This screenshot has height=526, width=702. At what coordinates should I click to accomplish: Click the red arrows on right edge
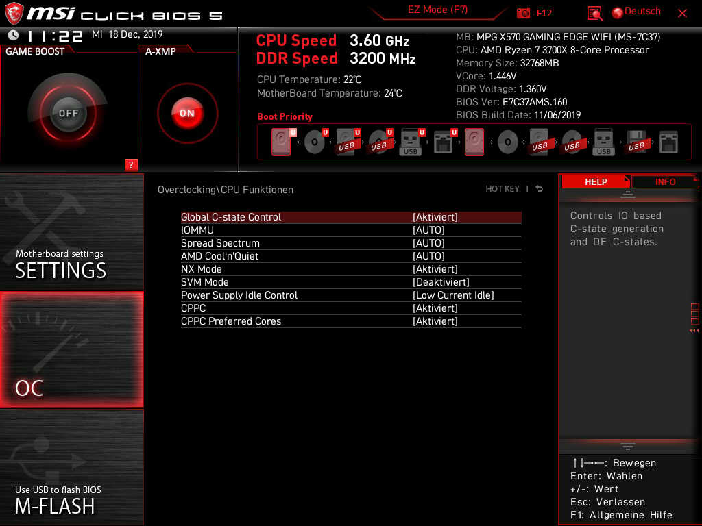point(694,331)
